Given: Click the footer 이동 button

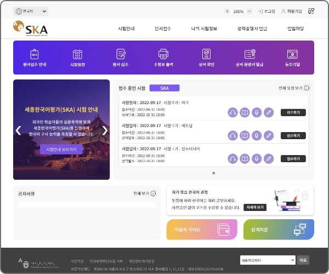Looking at the screenshot, I should click(x=303, y=260).
